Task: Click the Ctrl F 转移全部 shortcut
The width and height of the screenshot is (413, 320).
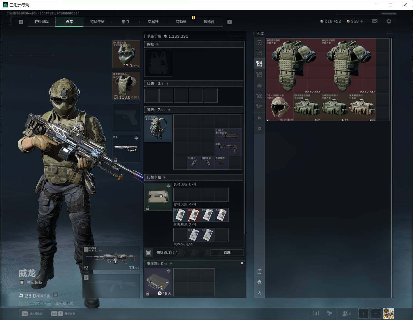Action: (63, 314)
